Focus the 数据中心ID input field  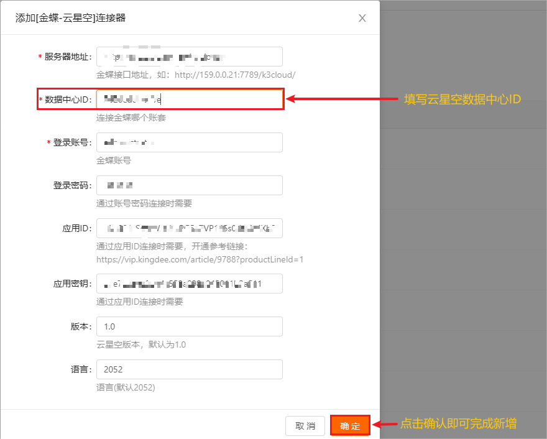coord(189,99)
